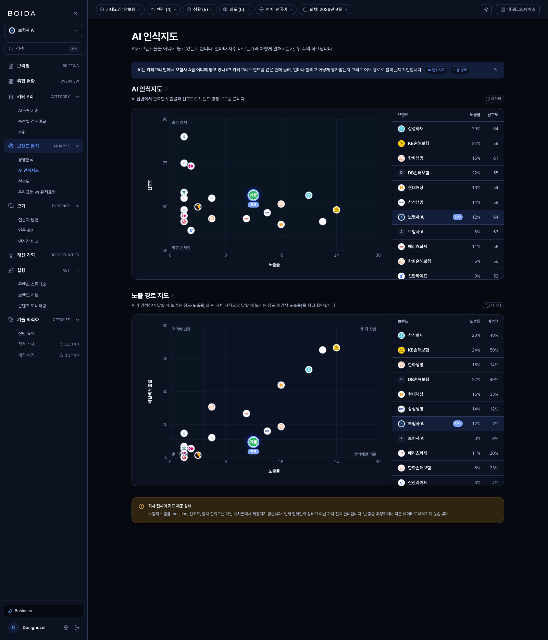548x640 pixels.
Task: Click 삼성화재 logo in the 선호도 table
Action: (401, 129)
